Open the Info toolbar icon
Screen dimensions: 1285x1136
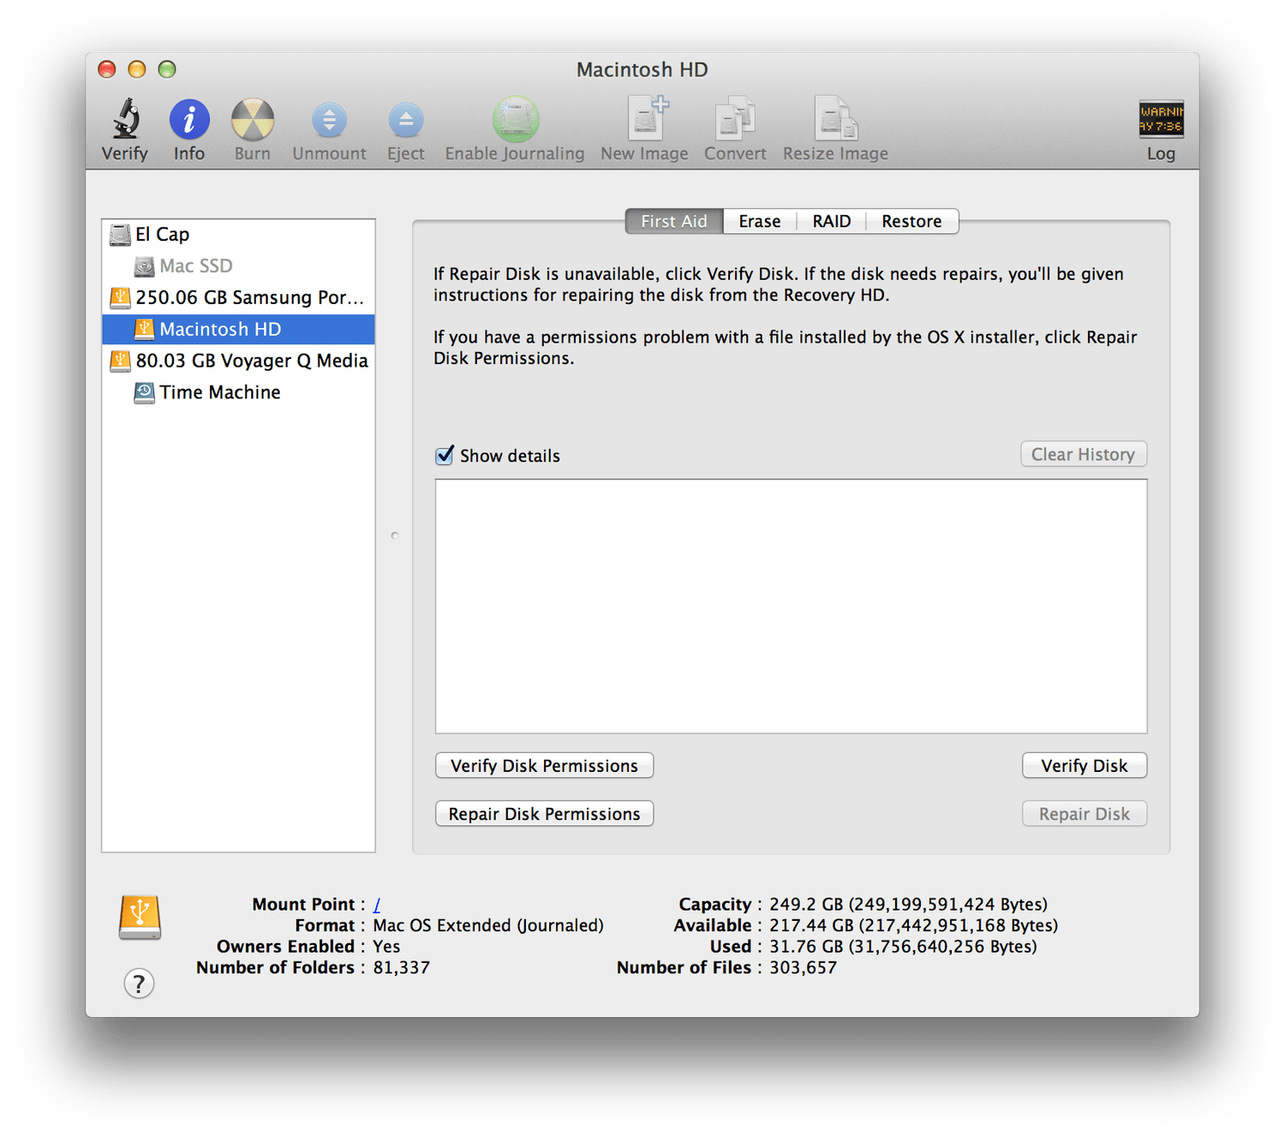click(189, 119)
